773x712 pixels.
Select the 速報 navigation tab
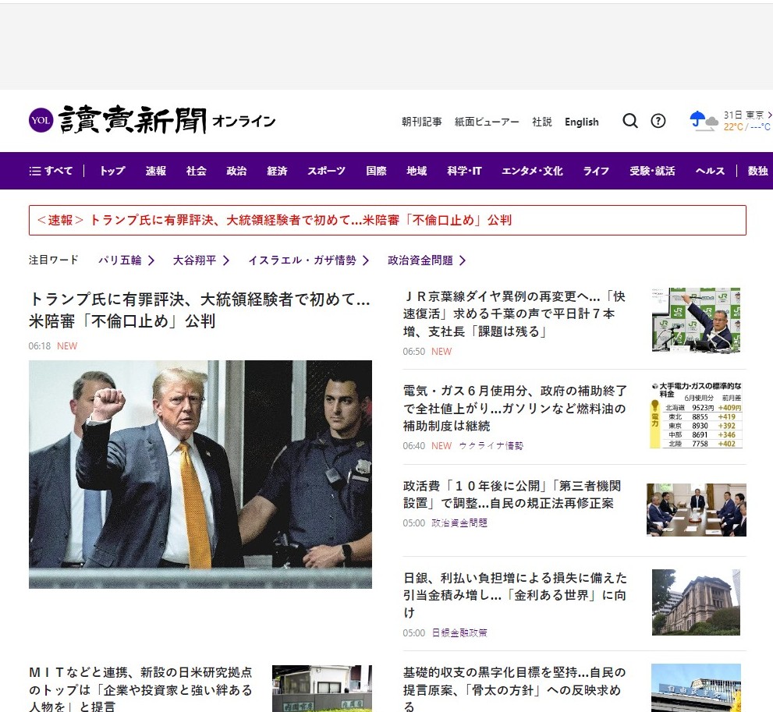pyautogui.click(x=156, y=171)
